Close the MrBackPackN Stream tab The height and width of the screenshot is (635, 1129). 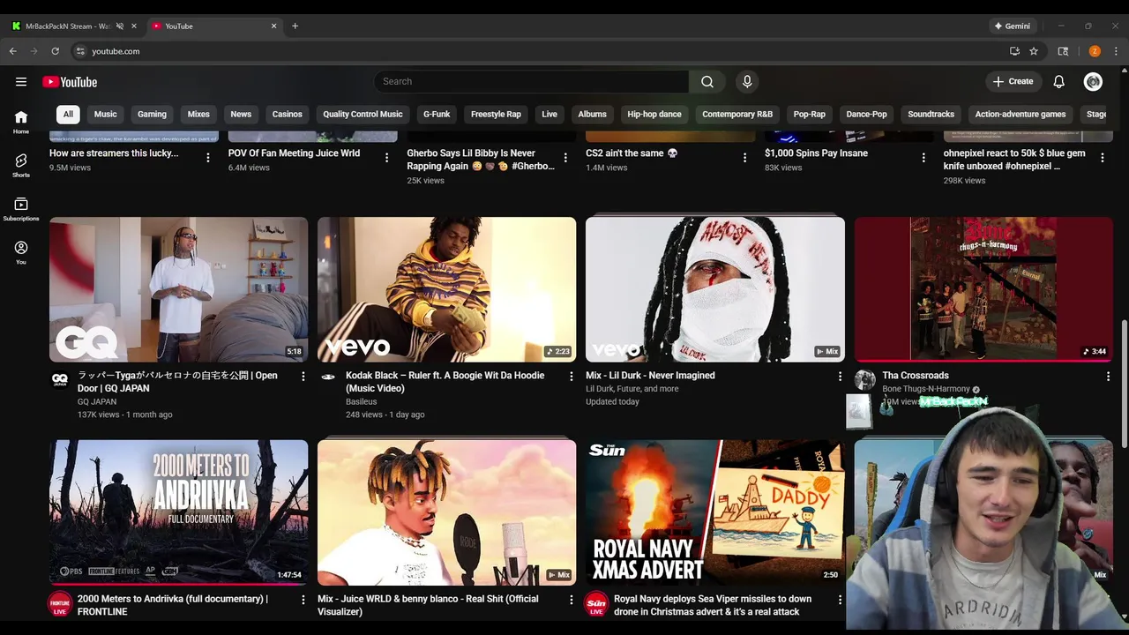click(x=134, y=26)
